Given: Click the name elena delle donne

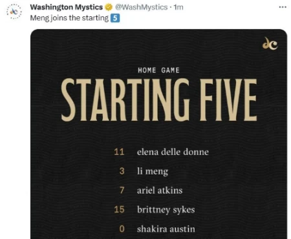Looking at the screenshot, I should (x=173, y=152).
